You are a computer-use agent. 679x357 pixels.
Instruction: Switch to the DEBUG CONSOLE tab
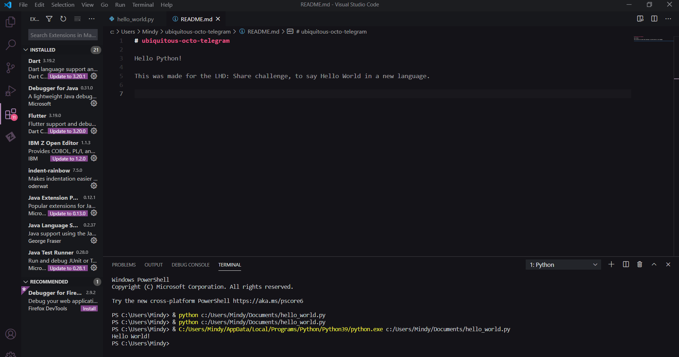190,265
